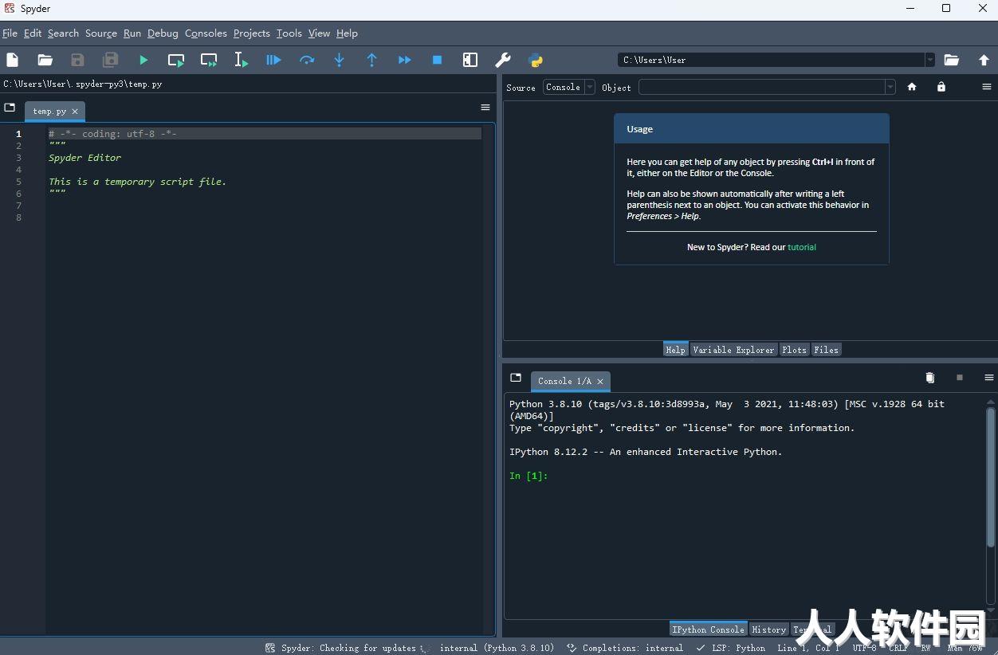
Task: Select the Help pane tab
Action: coord(675,350)
